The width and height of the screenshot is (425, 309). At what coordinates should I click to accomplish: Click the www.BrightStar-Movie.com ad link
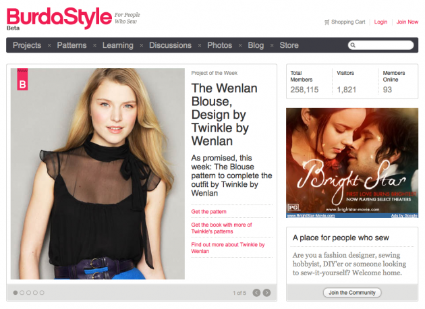click(x=311, y=215)
